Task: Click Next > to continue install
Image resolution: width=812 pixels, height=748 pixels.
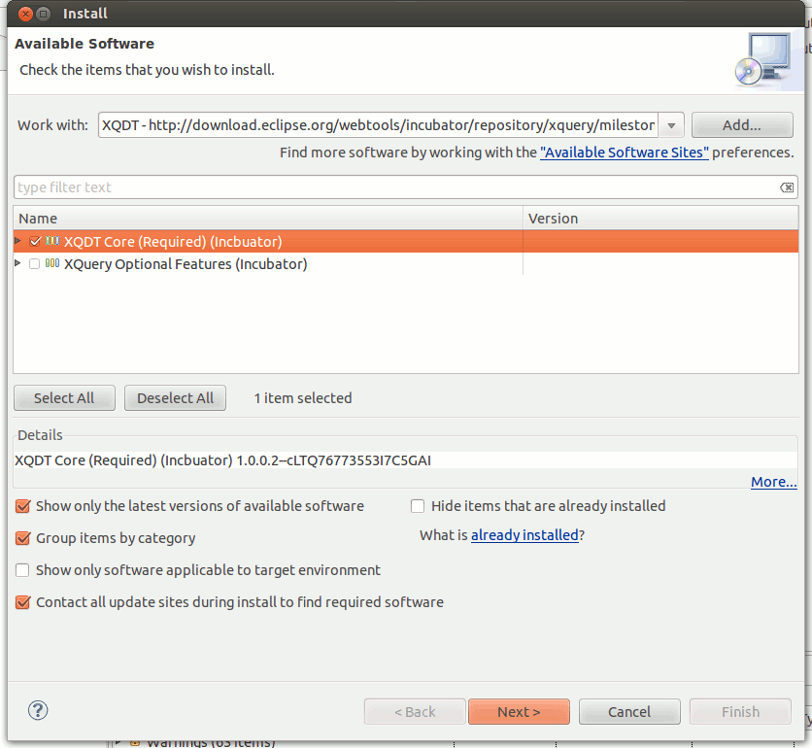Action: pyautogui.click(x=519, y=712)
